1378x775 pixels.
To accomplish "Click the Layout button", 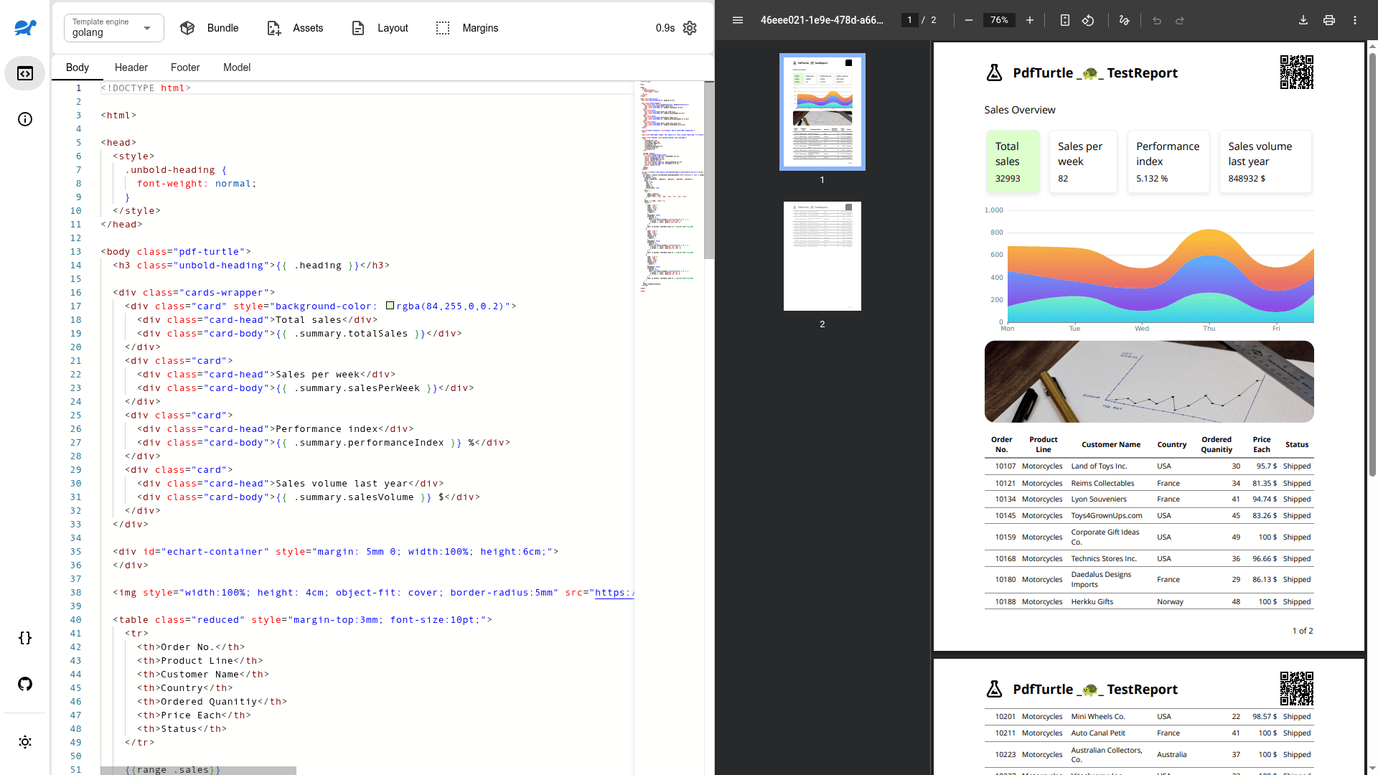I will [x=379, y=28].
